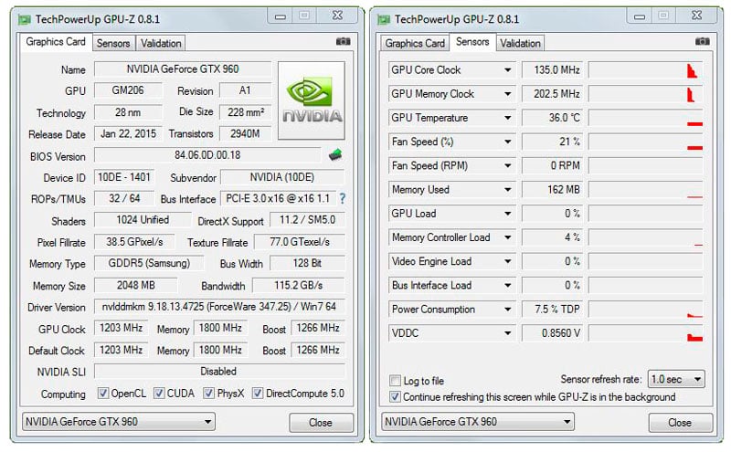The height and width of the screenshot is (452, 731).
Task: Toggle the PhysX checkbox
Action: [x=208, y=394]
